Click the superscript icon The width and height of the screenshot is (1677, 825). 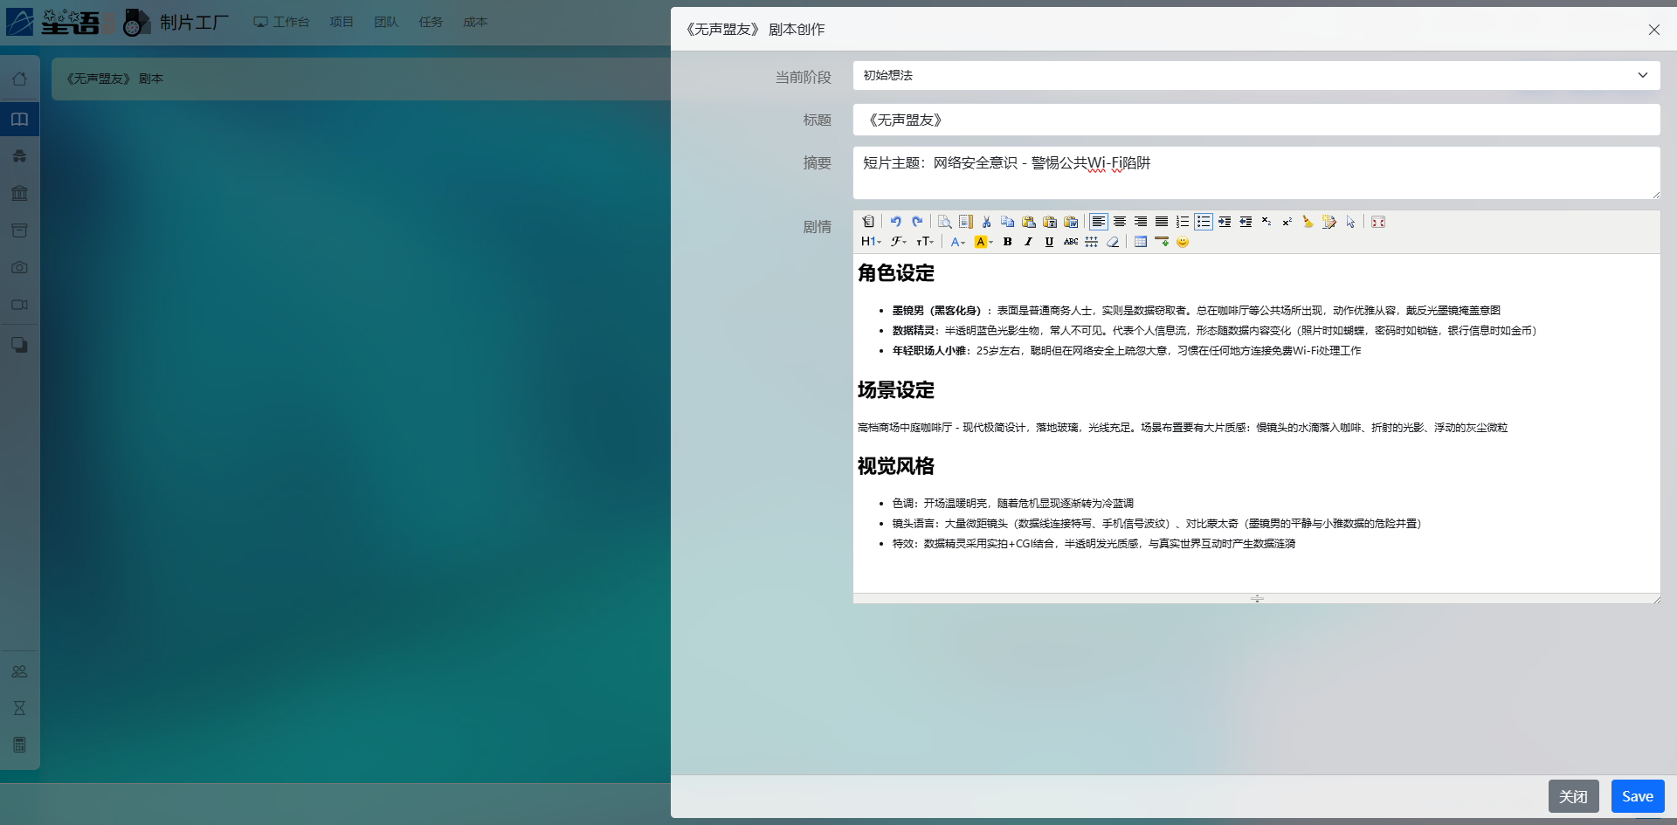click(1287, 222)
